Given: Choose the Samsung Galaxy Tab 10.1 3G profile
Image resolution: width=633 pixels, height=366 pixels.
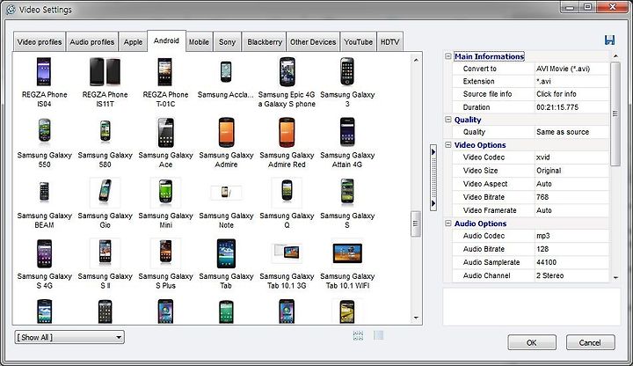Looking at the screenshot, I should [287, 253].
